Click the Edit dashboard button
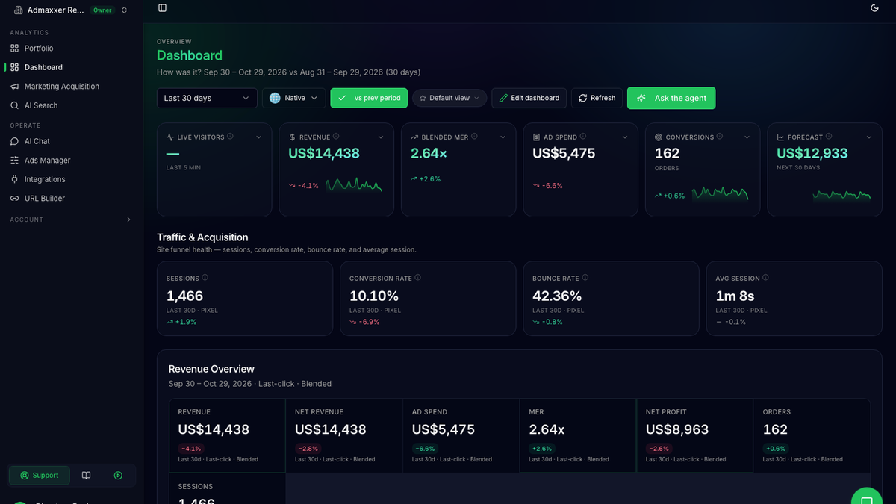Image resolution: width=896 pixels, height=504 pixels. (529, 98)
